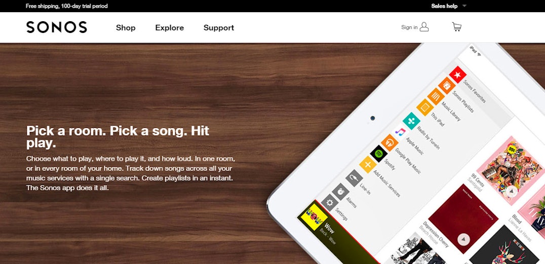
Task: Click the Sign in user icon
Action: 424,27
